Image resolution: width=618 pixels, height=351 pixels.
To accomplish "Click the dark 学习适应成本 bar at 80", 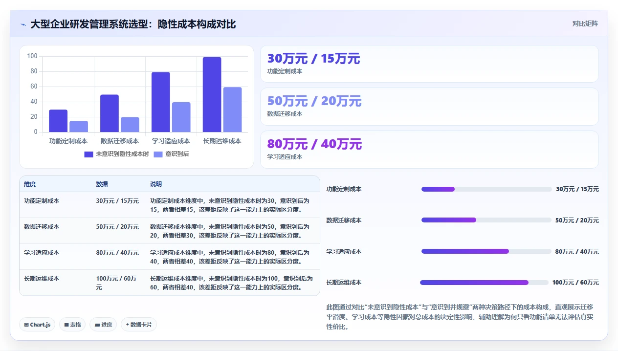I will pos(161,102).
